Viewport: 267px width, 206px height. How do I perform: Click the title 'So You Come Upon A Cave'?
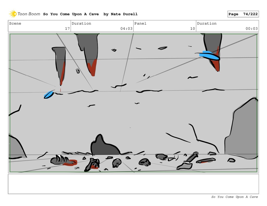pos(71,14)
